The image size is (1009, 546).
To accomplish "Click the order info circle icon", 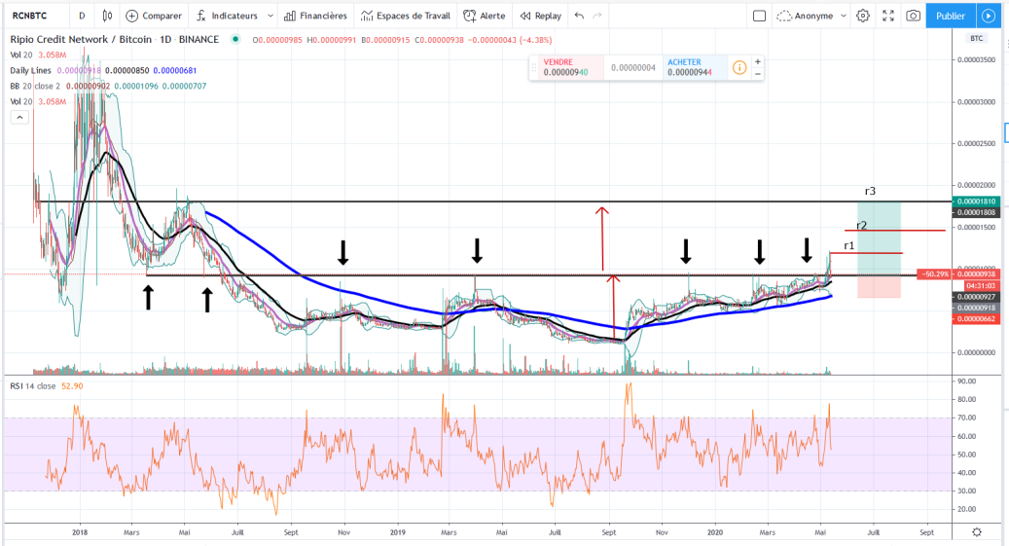I will coord(739,67).
